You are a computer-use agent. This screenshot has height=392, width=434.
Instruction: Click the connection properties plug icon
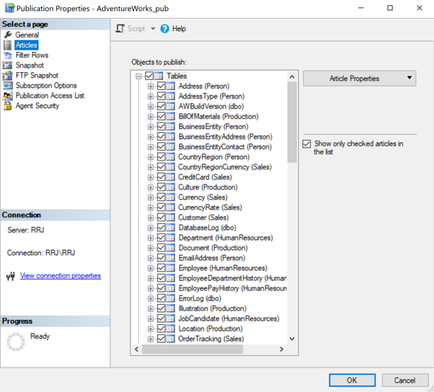tap(11, 276)
